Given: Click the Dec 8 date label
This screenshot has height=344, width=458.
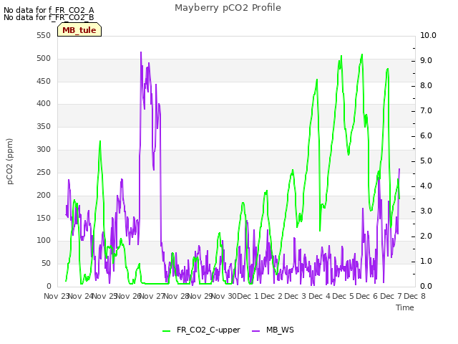Looking at the screenshot, I should (415, 296).
